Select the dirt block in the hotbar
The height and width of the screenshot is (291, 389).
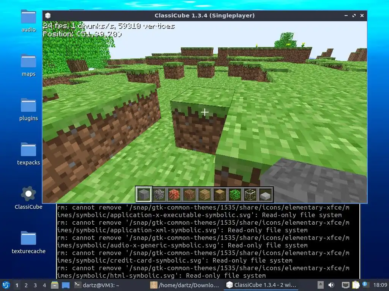point(189,194)
